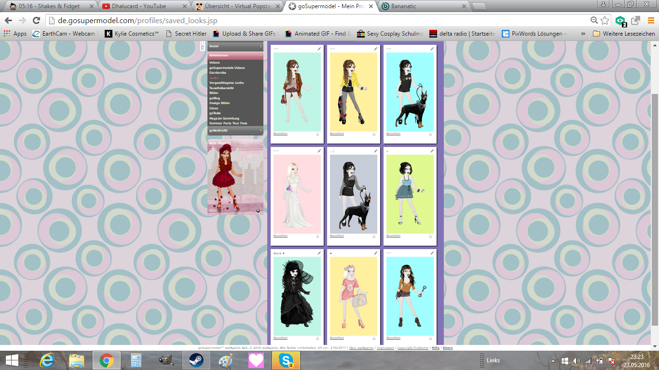Click the Ann-Mari21 avatar picture
Viewport: 659px width, 370px height.
click(x=235, y=178)
